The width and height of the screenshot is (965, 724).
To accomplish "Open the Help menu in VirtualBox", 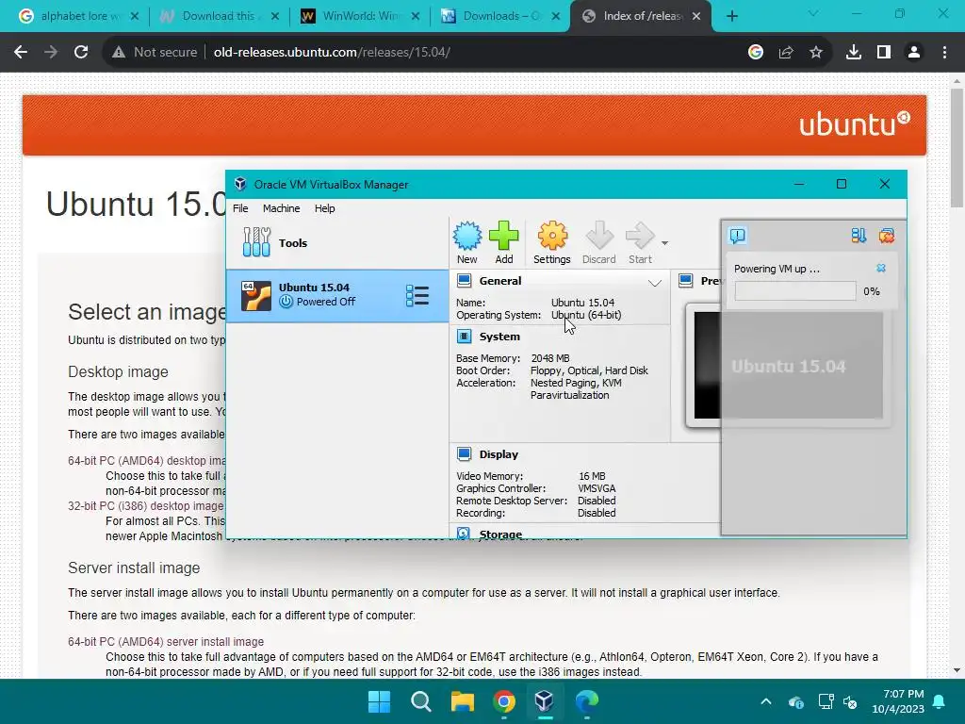I will point(325,208).
